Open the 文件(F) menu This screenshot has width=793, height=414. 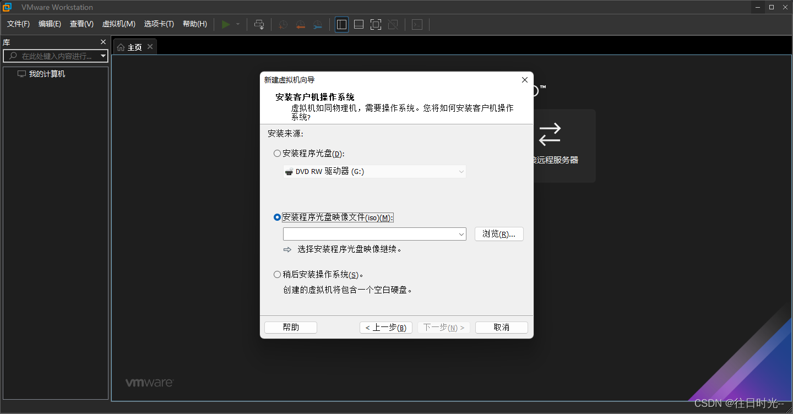pos(18,24)
